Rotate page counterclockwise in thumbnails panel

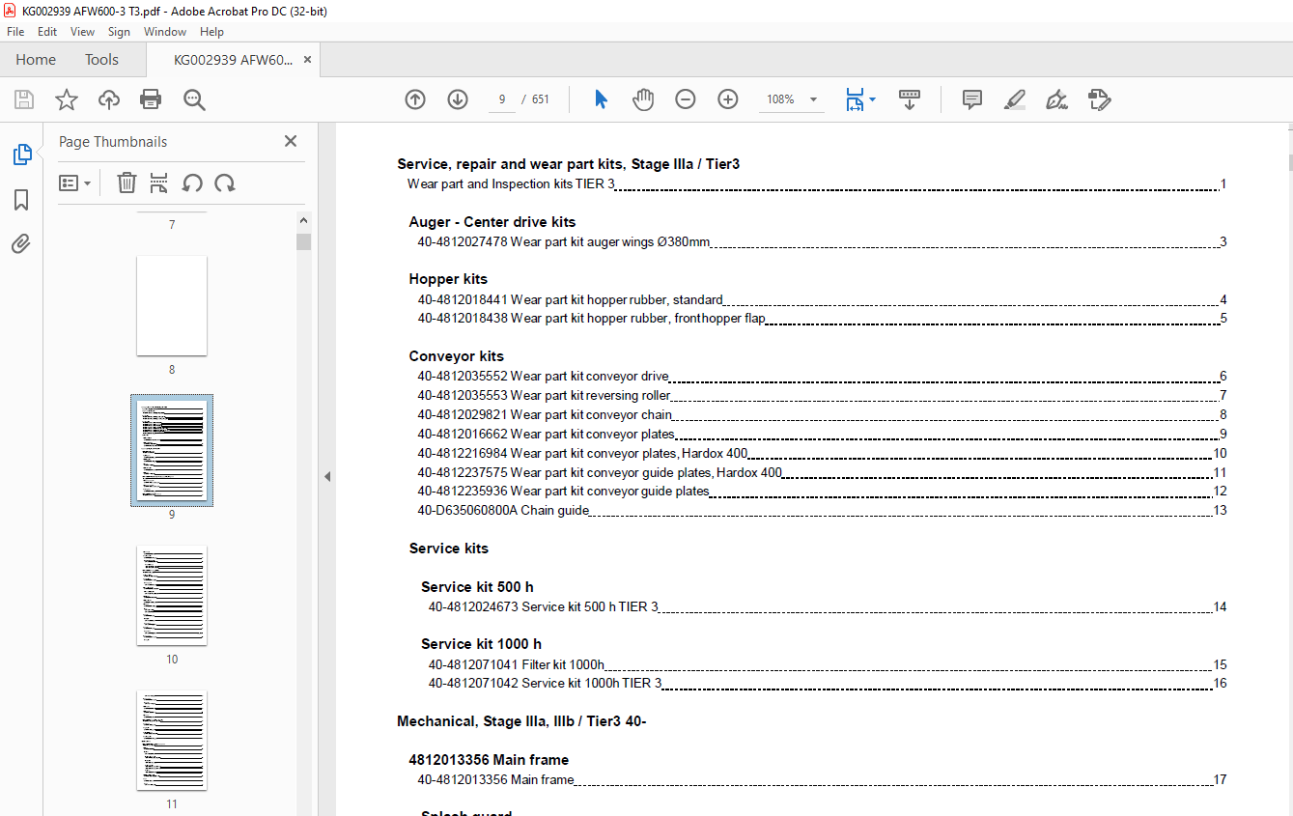[192, 183]
